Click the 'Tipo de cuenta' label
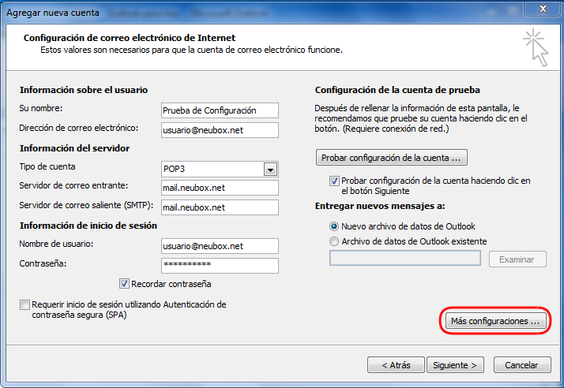Image resolution: width=564 pixels, height=388 pixels. tap(47, 166)
